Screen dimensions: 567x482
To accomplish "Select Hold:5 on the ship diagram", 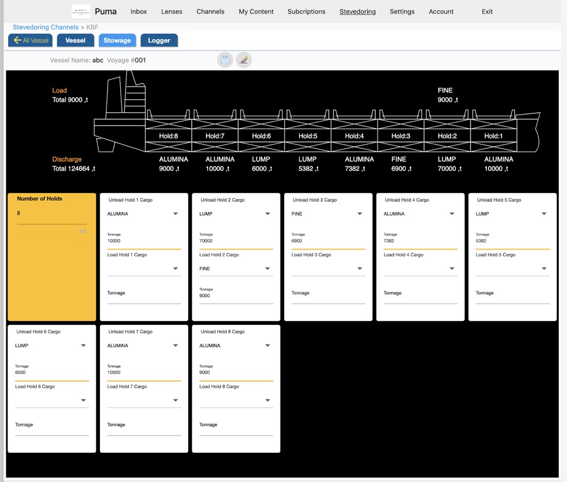I will point(308,136).
